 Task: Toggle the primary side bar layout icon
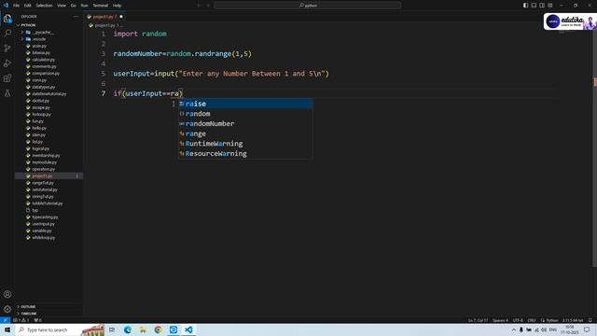(x=525, y=6)
